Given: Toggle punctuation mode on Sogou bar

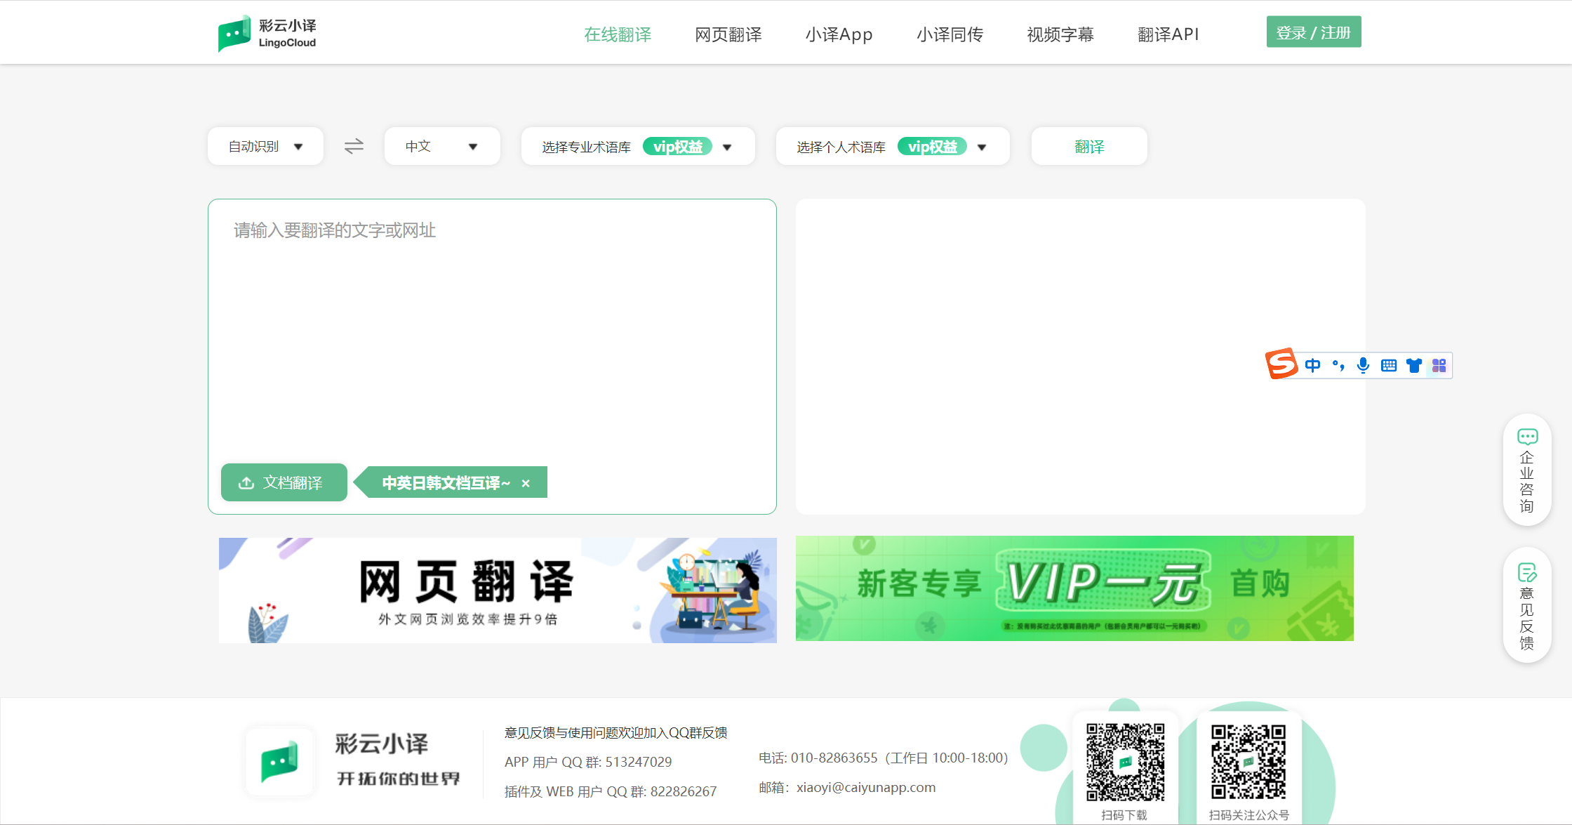Looking at the screenshot, I should (1338, 365).
